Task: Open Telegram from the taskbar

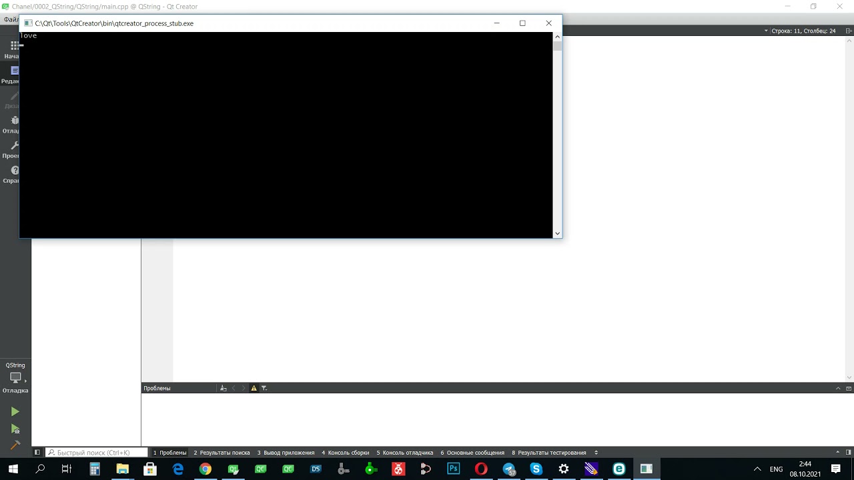Action: click(x=509, y=469)
